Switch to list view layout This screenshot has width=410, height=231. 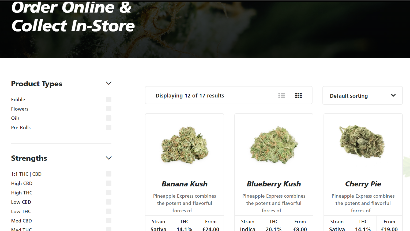pyautogui.click(x=281, y=95)
